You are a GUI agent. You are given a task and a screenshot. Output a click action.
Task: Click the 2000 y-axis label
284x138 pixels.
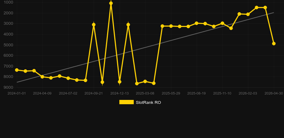(8, 13)
